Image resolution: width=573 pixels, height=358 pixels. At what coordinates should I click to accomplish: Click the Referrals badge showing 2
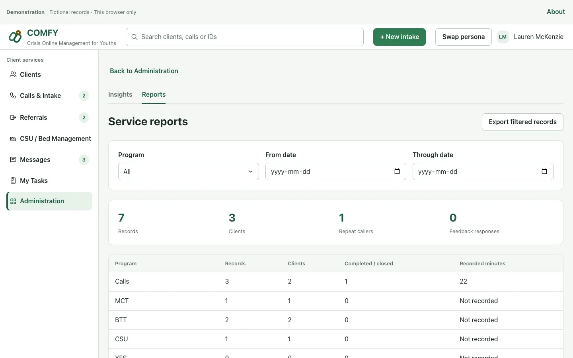(84, 117)
